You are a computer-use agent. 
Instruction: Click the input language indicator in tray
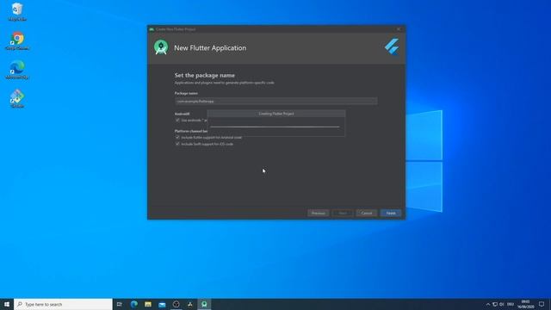pyautogui.click(x=511, y=304)
